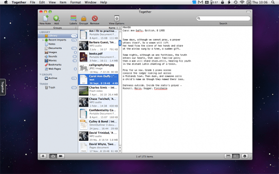Select Library in the sidebar

point(58,36)
